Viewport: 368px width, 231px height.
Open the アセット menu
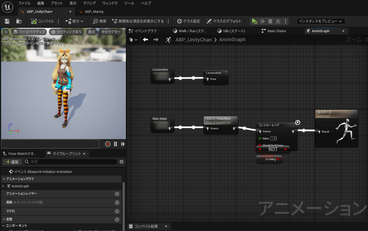pyautogui.click(x=57, y=3)
